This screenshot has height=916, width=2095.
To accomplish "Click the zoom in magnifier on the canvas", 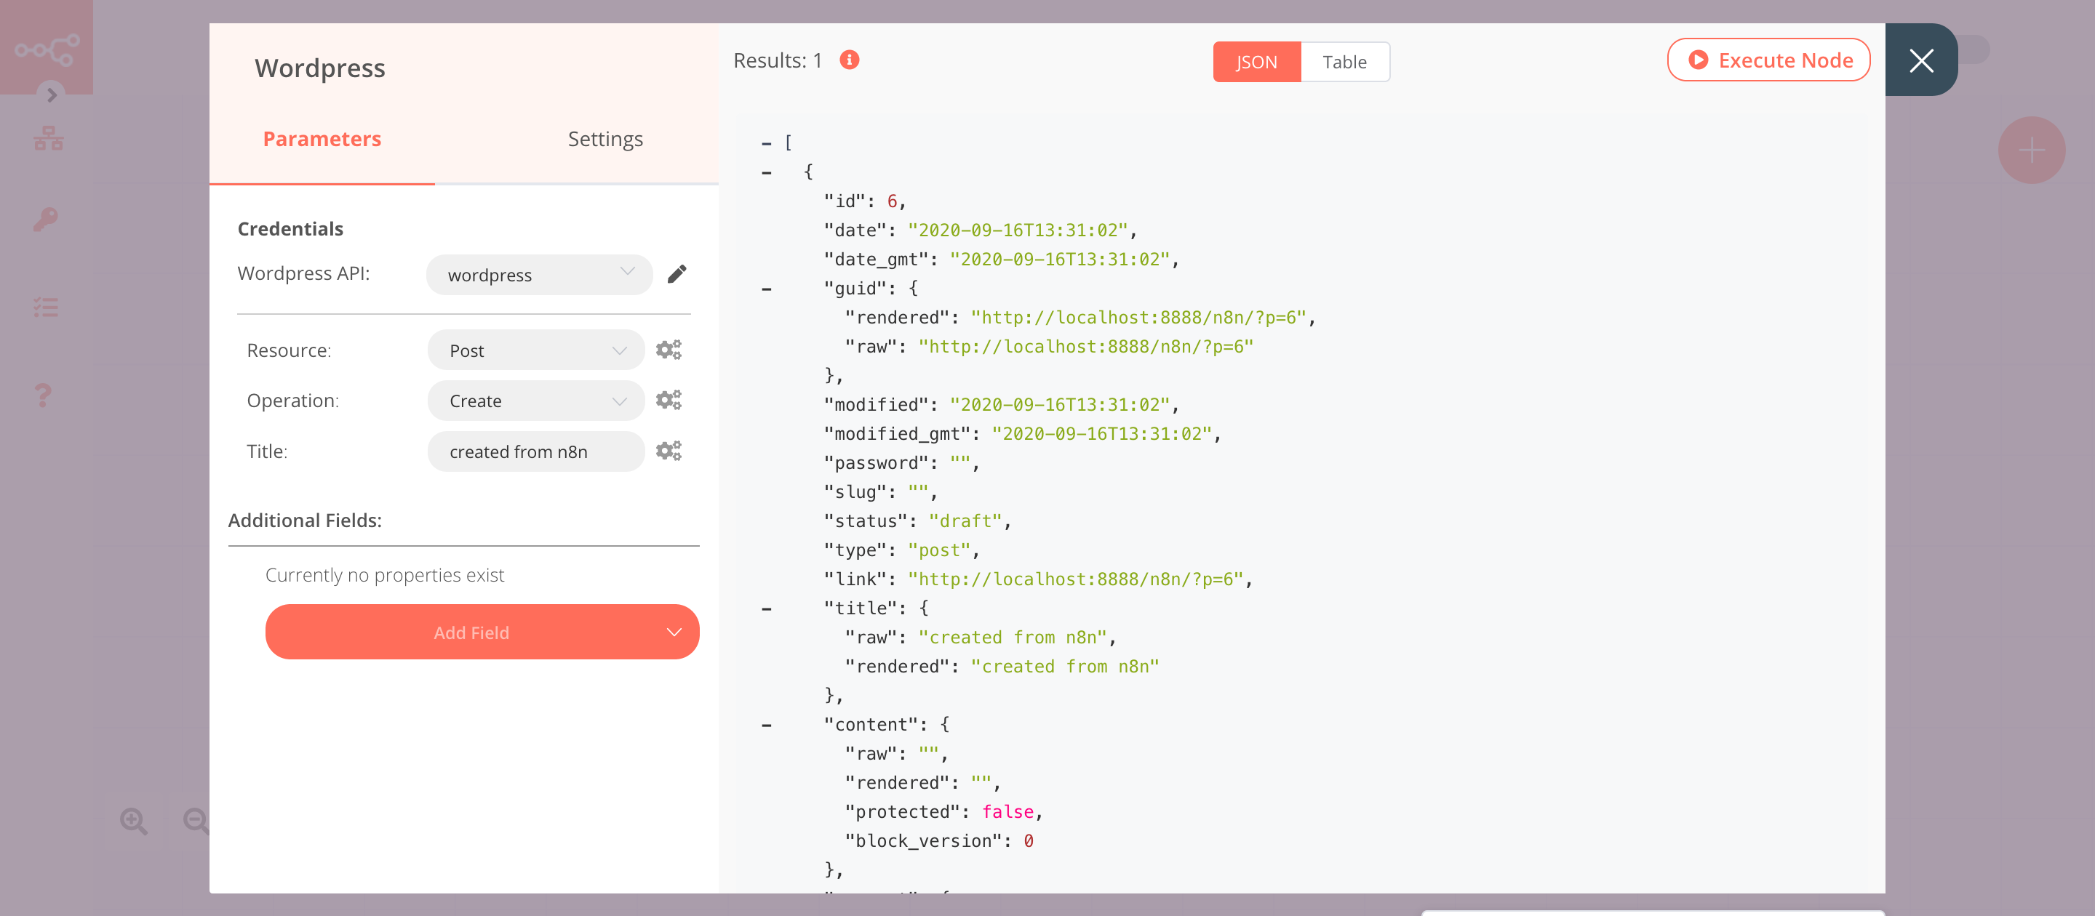I will (134, 821).
